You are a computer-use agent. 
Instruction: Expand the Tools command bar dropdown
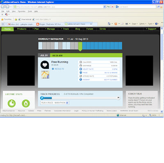[151, 24]
